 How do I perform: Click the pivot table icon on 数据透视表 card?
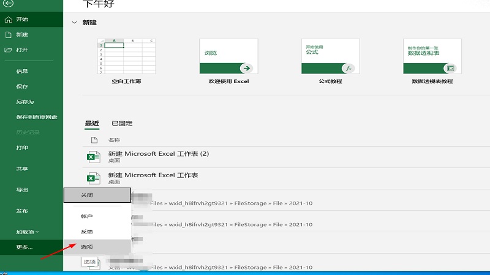pos(450,68)
